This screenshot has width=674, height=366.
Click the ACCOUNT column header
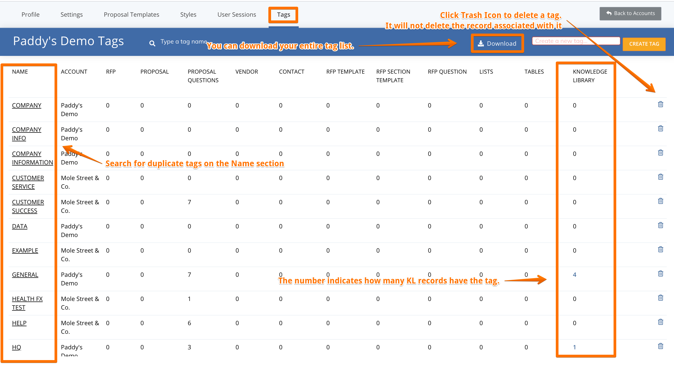pos(74,72)
